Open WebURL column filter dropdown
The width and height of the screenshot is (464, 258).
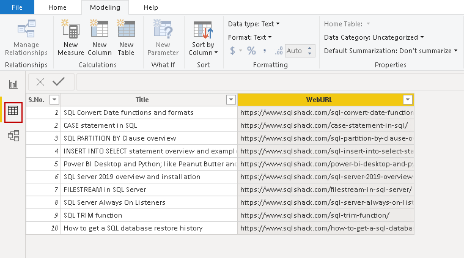pos(408,100)
